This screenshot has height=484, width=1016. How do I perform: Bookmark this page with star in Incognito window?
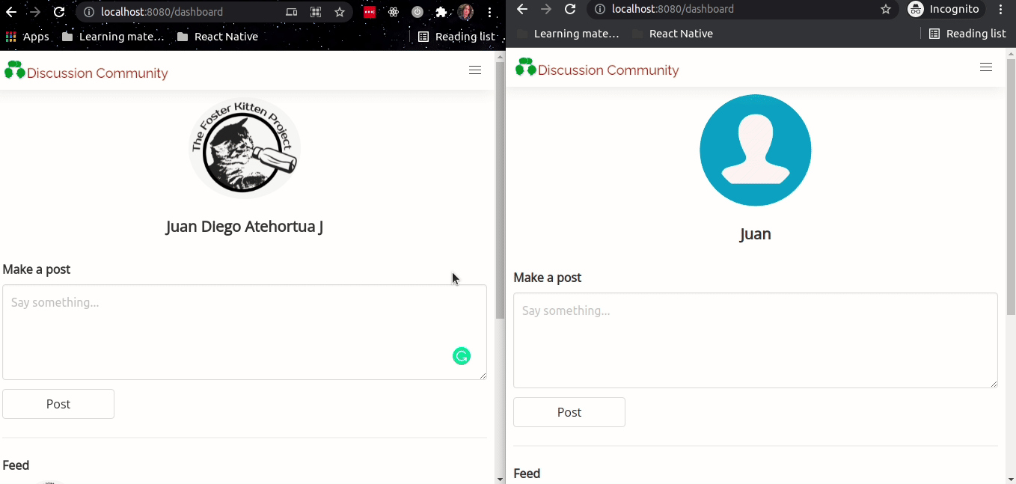point(886,9)
